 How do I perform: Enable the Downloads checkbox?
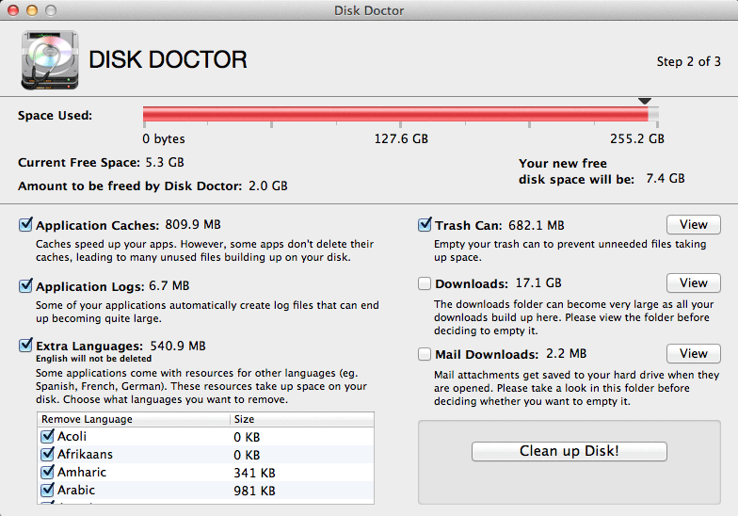[424, 283]
